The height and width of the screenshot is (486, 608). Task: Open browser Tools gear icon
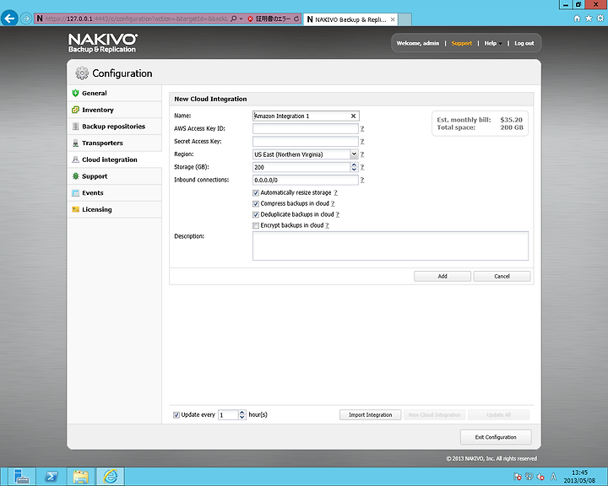coord(600,19)
